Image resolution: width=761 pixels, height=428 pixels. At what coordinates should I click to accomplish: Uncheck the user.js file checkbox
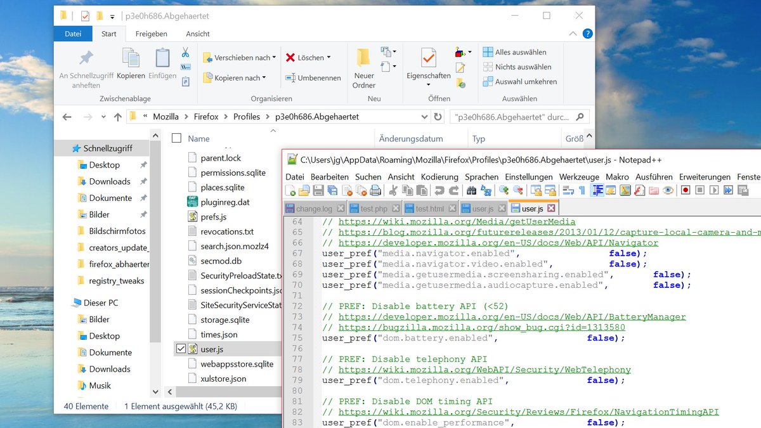pyautogui.click(x=181, y=349)
